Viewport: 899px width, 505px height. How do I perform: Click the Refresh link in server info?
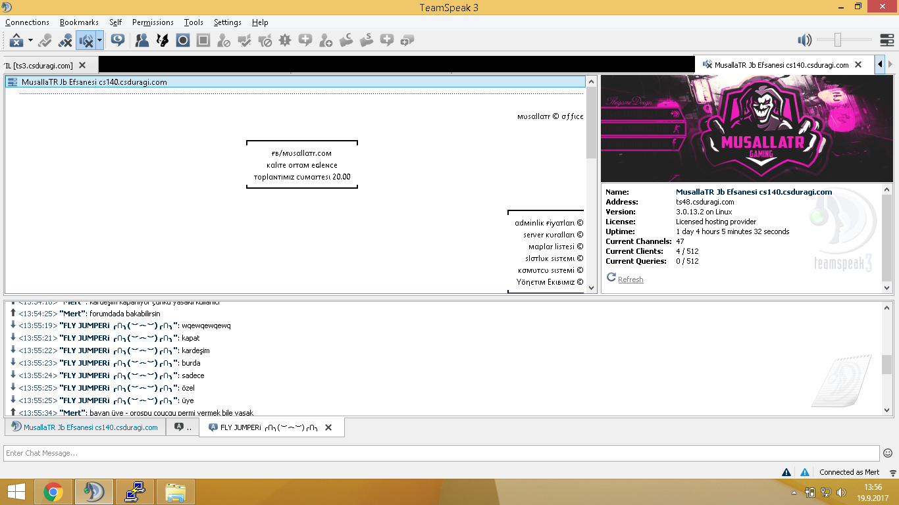tap(630, 279)
